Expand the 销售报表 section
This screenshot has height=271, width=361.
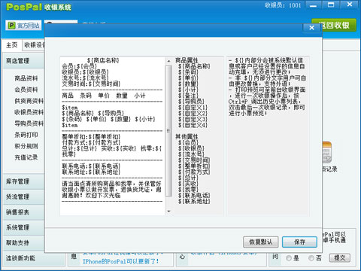(x=24, y=212)
